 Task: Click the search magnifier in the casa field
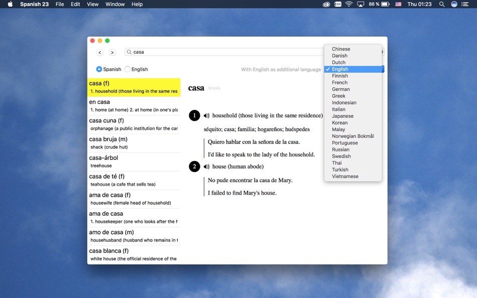[x=129, y=52]
